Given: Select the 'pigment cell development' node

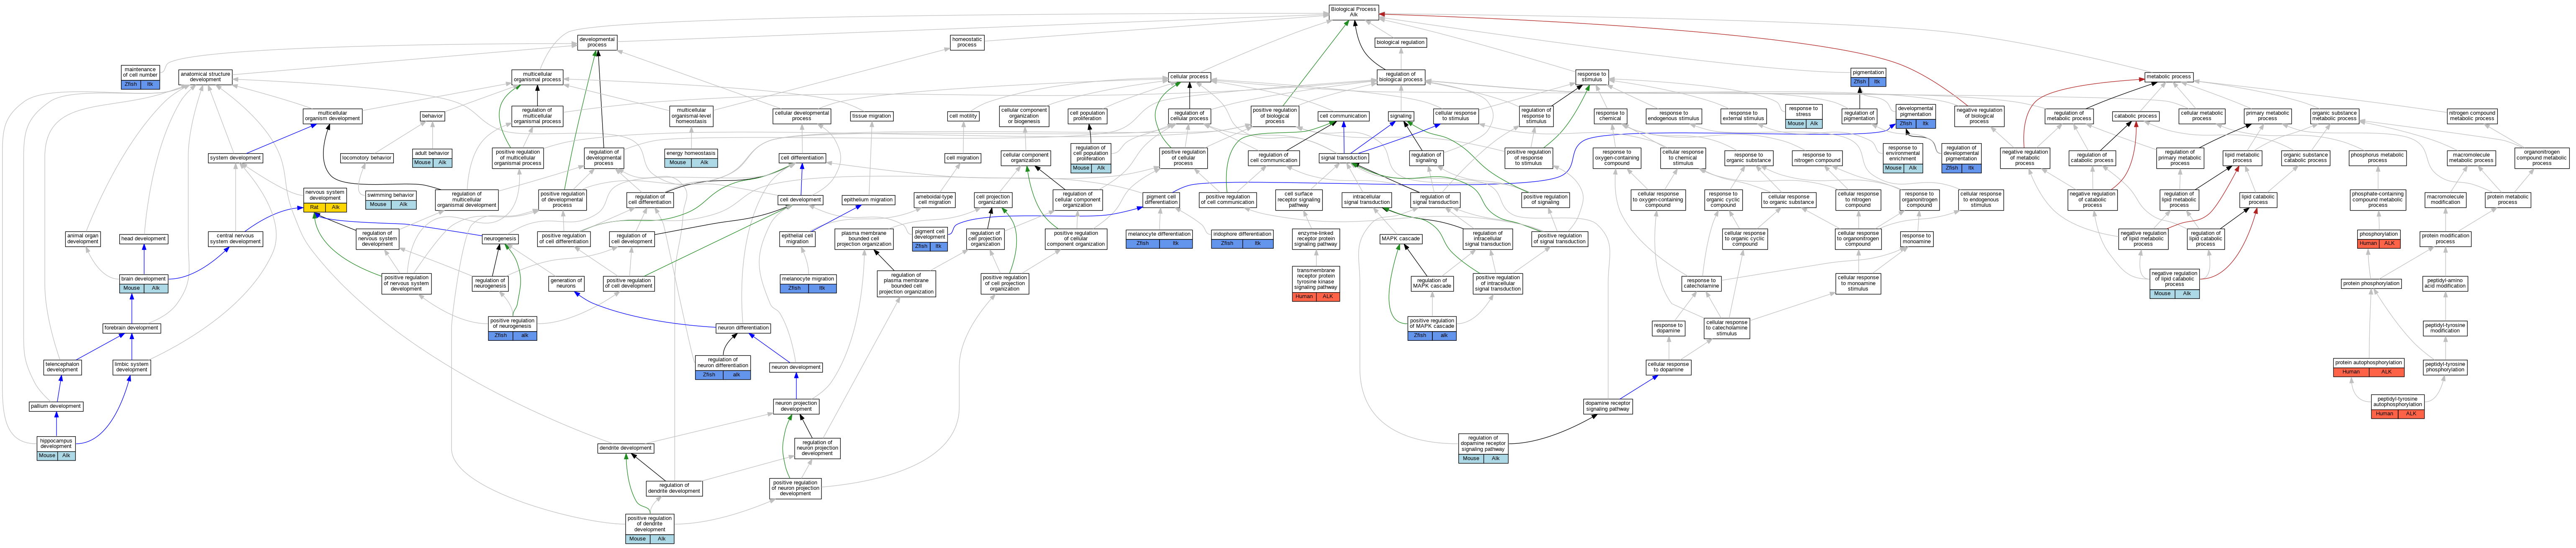Looking at the screenshot, I should coord(929,239).
